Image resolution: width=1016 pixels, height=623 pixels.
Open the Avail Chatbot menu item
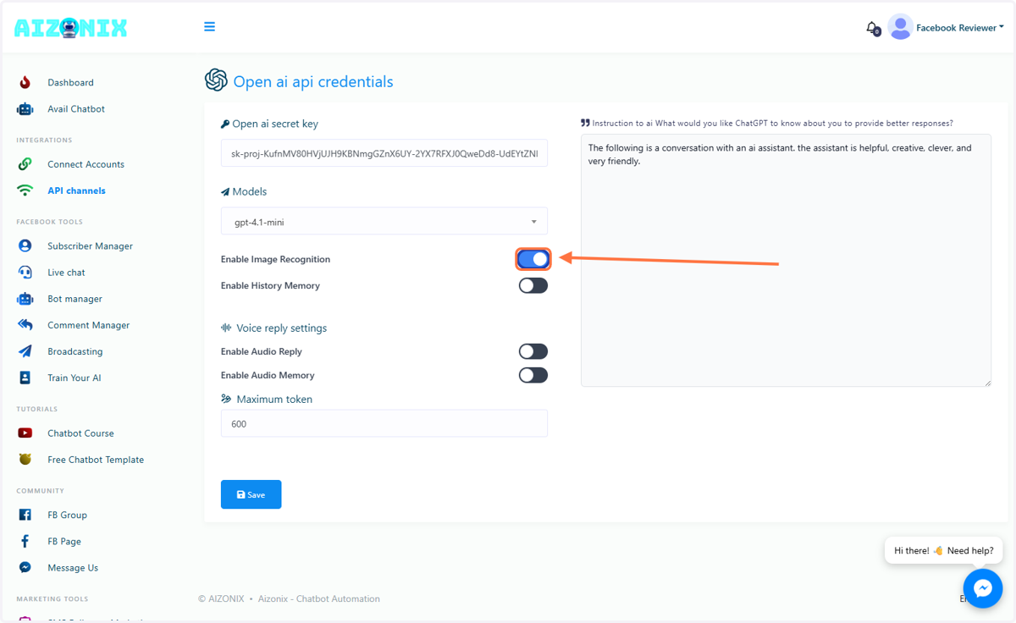tap(76, 109)
